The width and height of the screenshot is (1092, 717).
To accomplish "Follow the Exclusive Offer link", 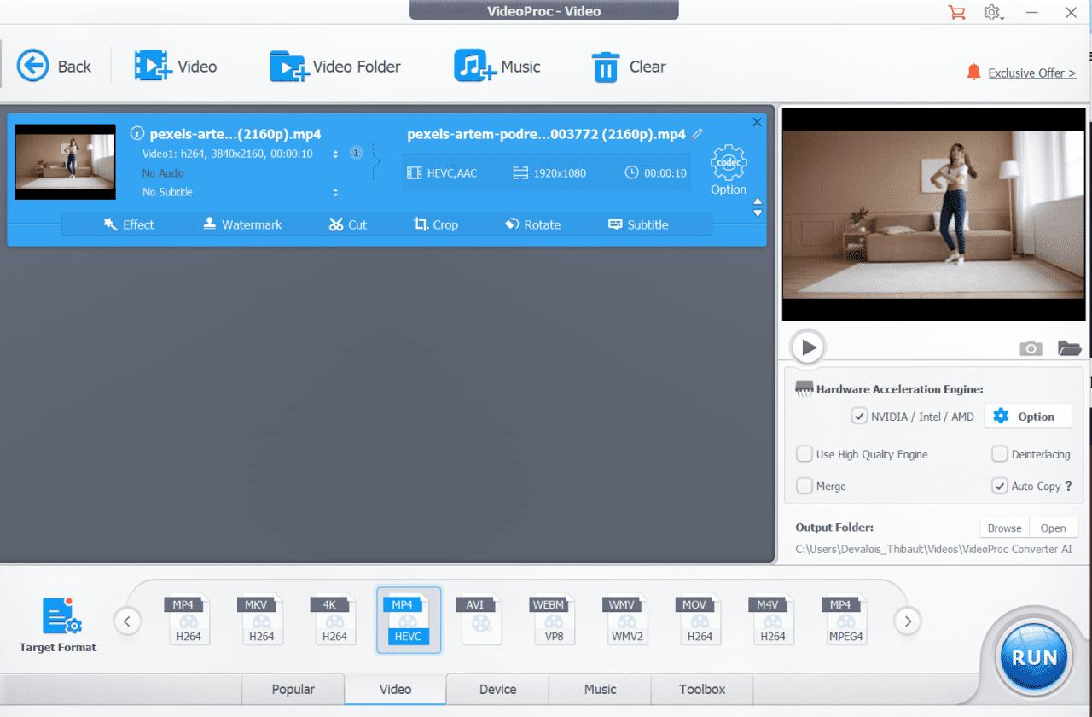I will (x=1031, y=73).
